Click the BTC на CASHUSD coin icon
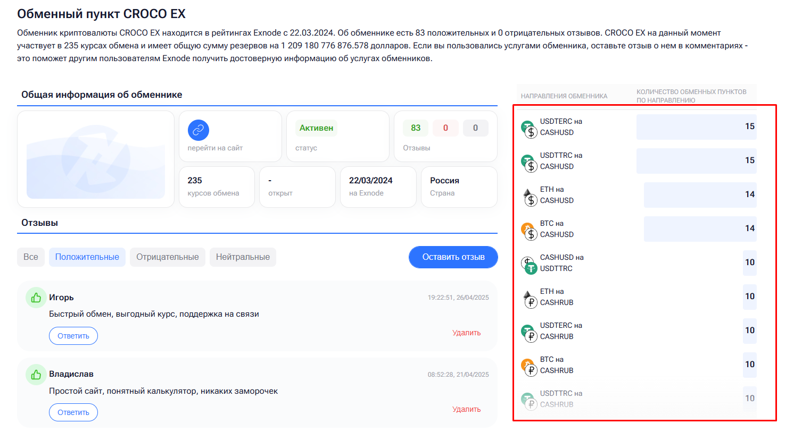Viewport: 802px width, 432px height. click(529, 231)
